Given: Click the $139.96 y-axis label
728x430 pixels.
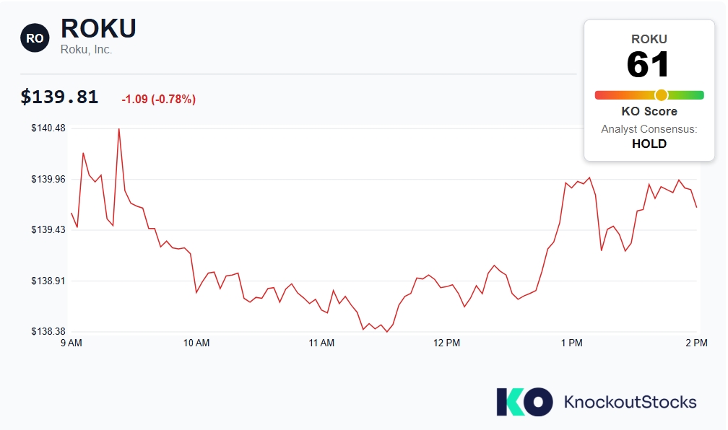Looking at the screenshot, I should click(48, 179).
